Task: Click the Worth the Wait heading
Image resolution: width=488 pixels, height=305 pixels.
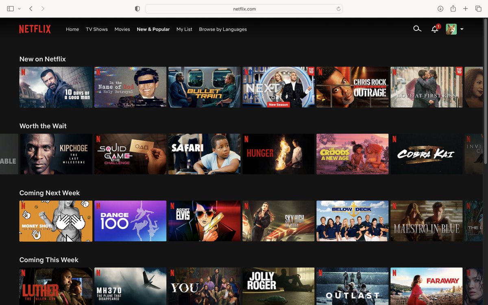Action: [x=43, y=126]
